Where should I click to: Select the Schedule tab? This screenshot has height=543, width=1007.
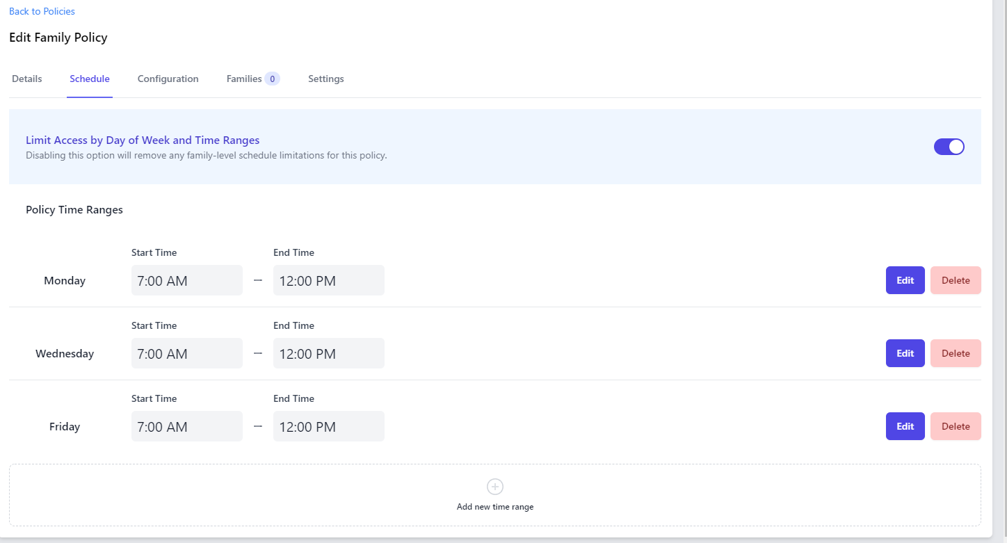click(x=90, y=79)
